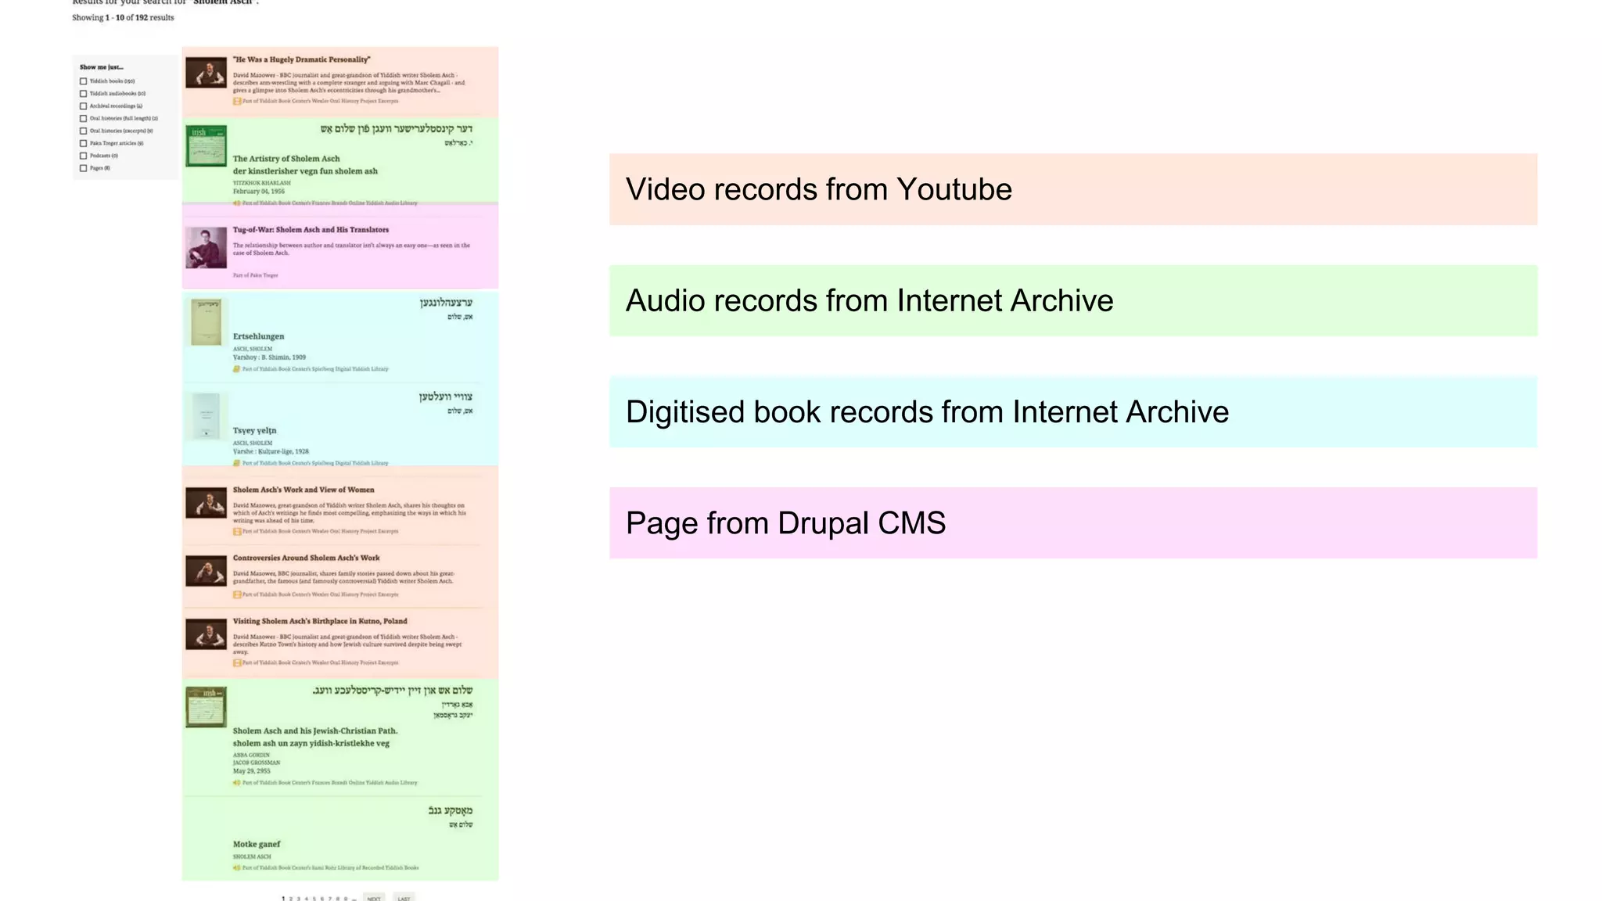The image size is (1602, 901).
Task: Go to NEXT results page
Action: pos(374,898)
